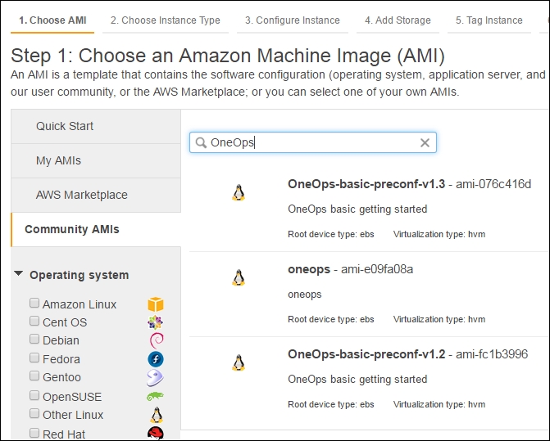Collapse the Operating system filter section
Viewport: 550px width, 441px height.
19,273
